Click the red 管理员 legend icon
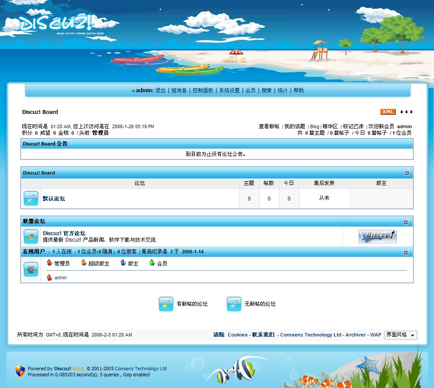Image resolution: width=434 pixels, height=388 pixels. click(49, 262)
